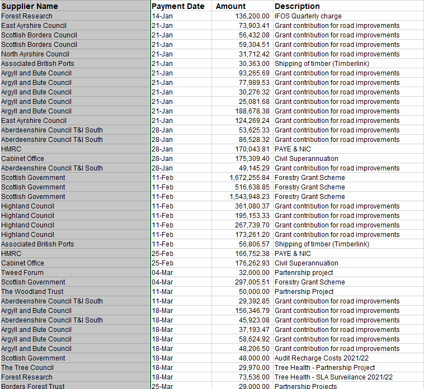
Task: Click the Amount column header
Action: [230, 6]
